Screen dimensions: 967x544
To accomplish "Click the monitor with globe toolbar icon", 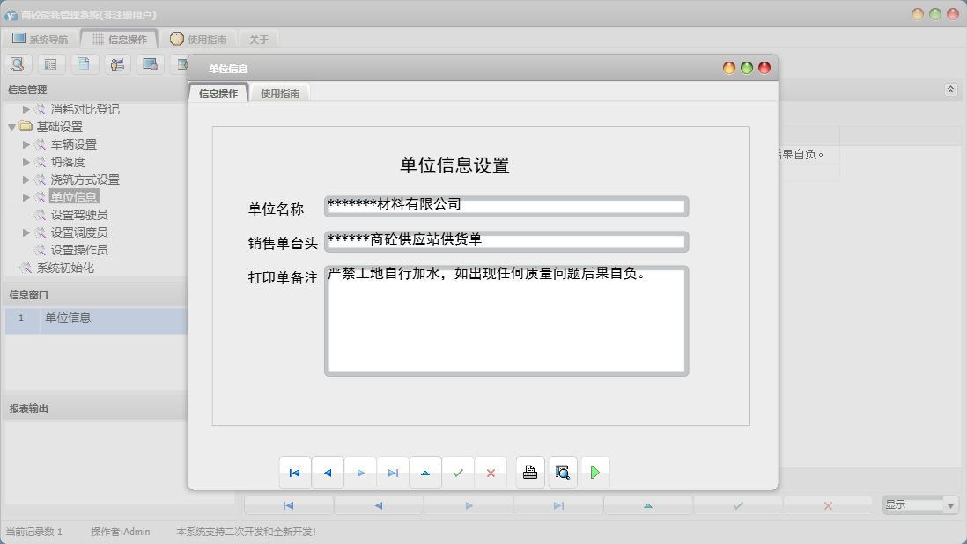I will tap(150, 63).
